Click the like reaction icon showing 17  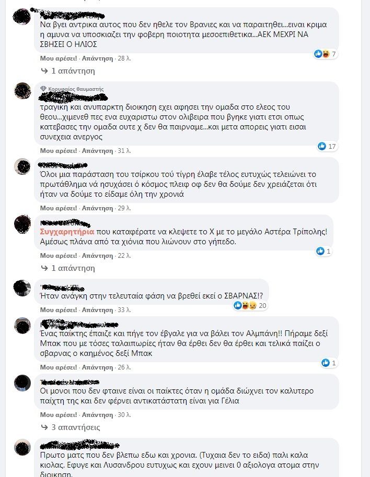pos(321,146)
